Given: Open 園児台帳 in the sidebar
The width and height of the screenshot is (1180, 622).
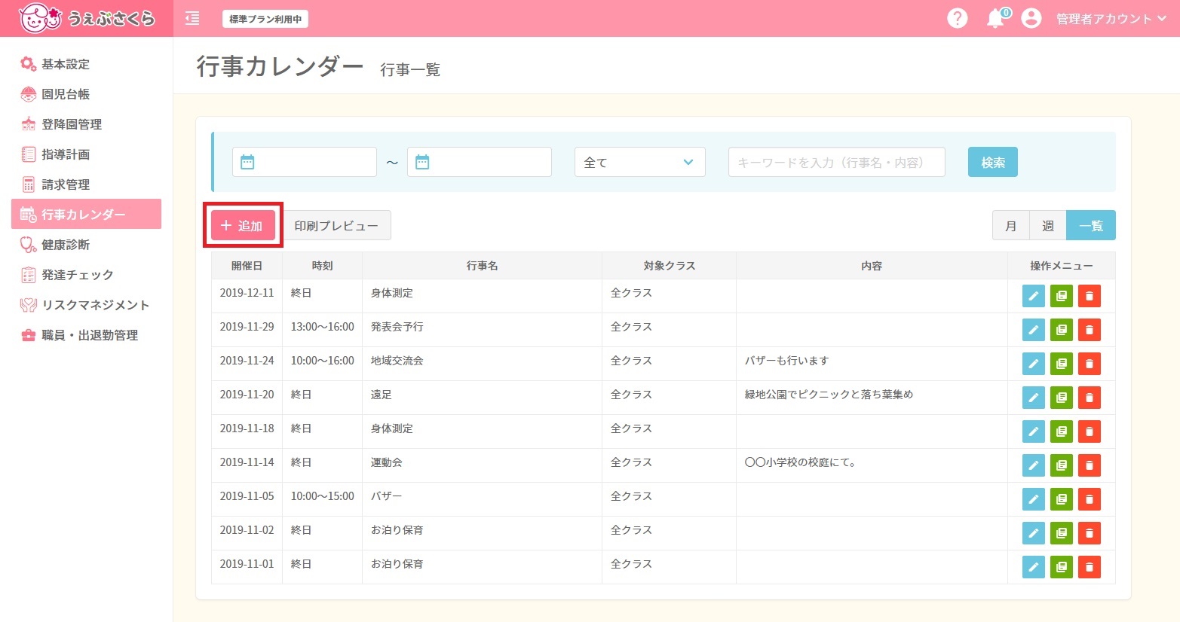Looking at the screenshot, I should coord(86,94).
